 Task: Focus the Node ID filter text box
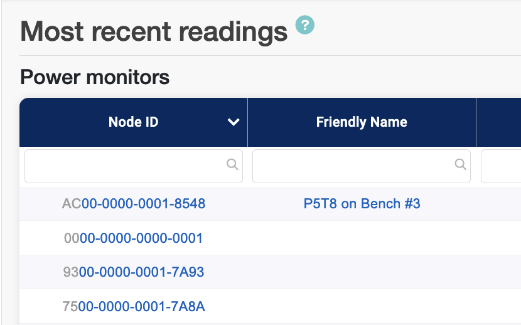(124, 166)
